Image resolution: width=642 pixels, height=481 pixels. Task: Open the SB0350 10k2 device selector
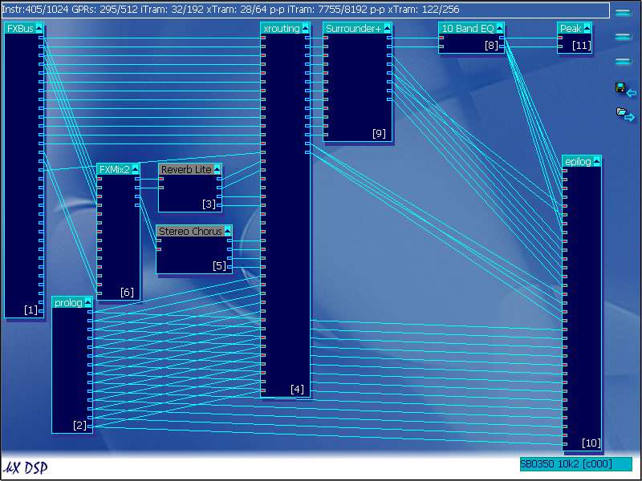pyautogui.click(x=575, y=464)
